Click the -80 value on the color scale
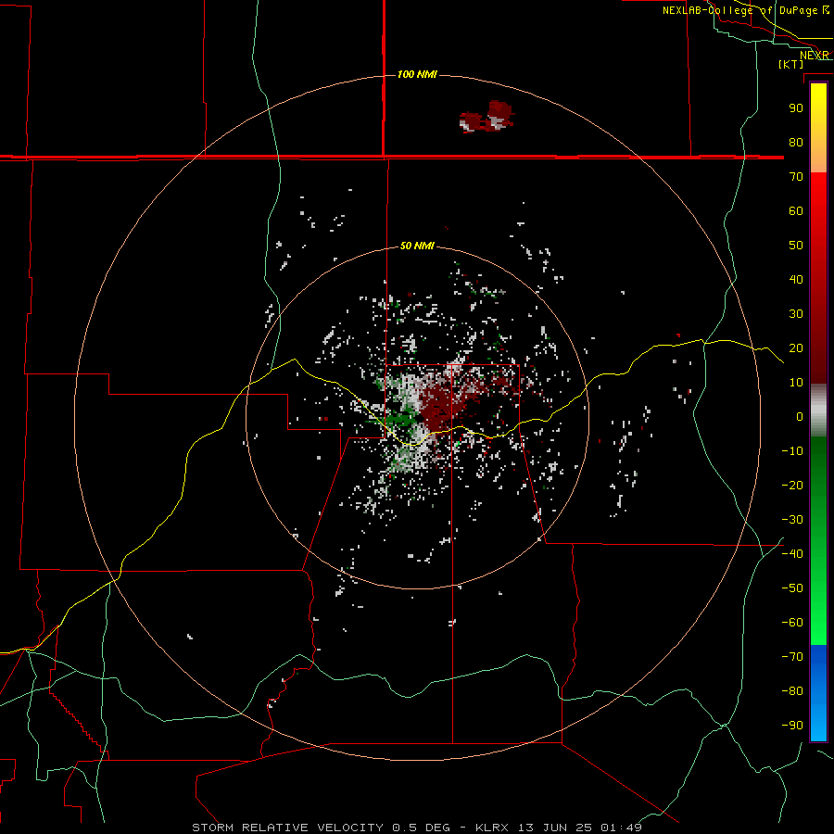This screenshot has width=834, height=834. click(792, 691)
